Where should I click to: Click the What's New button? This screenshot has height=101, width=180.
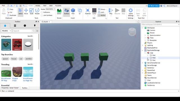[x=154, y=6]
